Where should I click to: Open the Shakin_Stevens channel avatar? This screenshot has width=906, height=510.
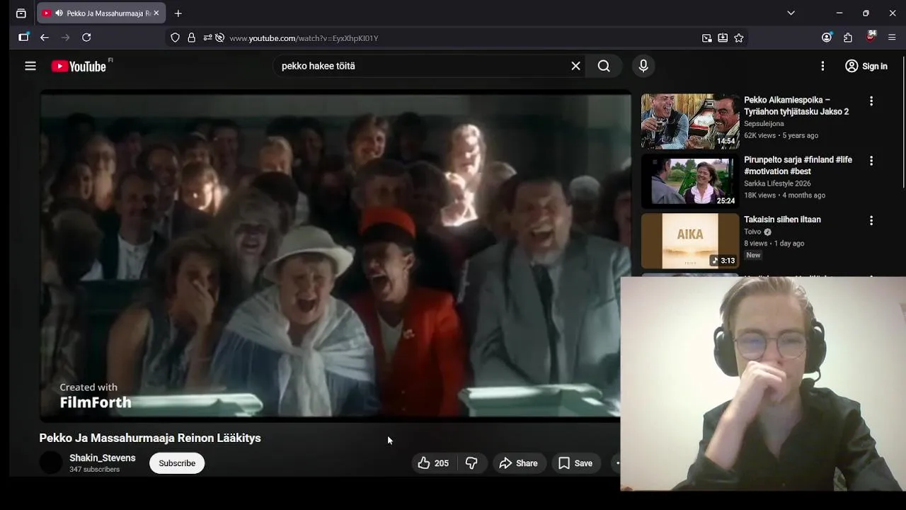click(x=51, y=463)
